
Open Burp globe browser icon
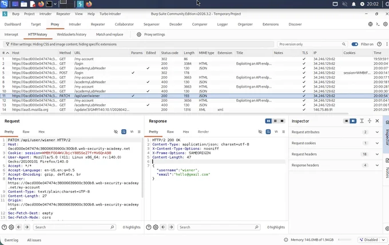370,24
